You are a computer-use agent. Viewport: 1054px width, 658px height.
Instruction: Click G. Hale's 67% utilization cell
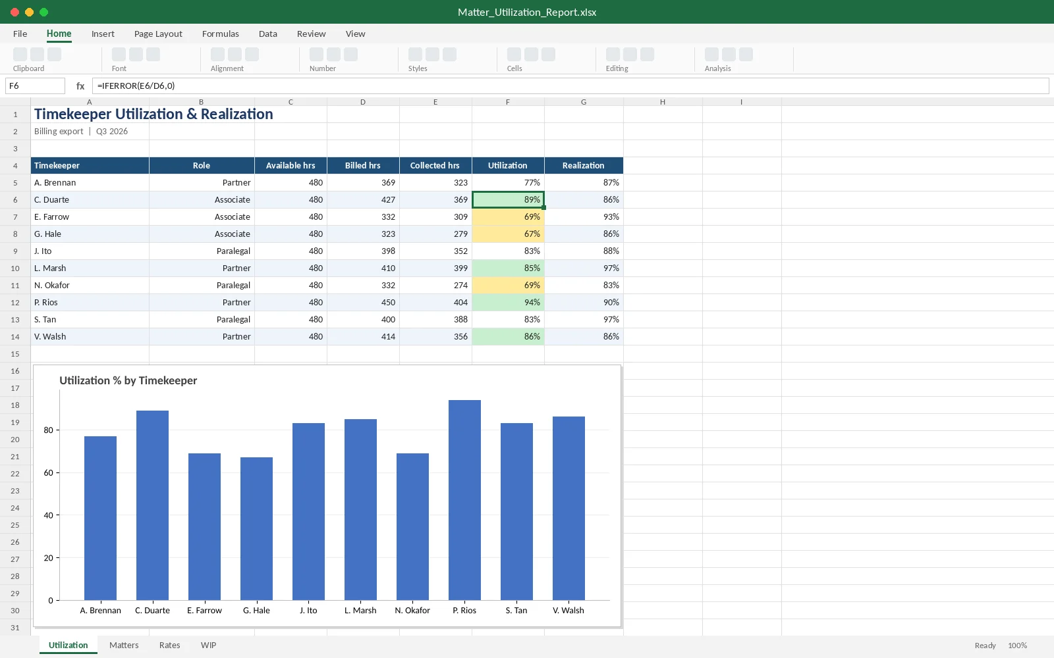click(x=508, y=234)
